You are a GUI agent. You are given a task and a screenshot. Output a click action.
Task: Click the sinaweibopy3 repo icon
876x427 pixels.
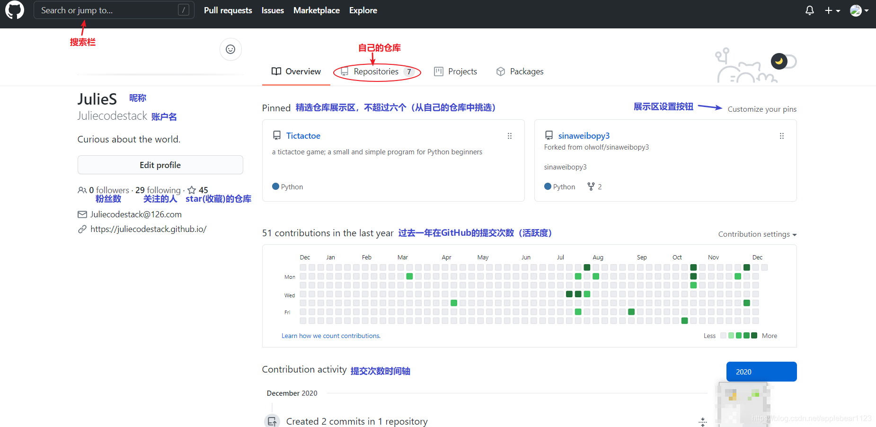(549, 135)
